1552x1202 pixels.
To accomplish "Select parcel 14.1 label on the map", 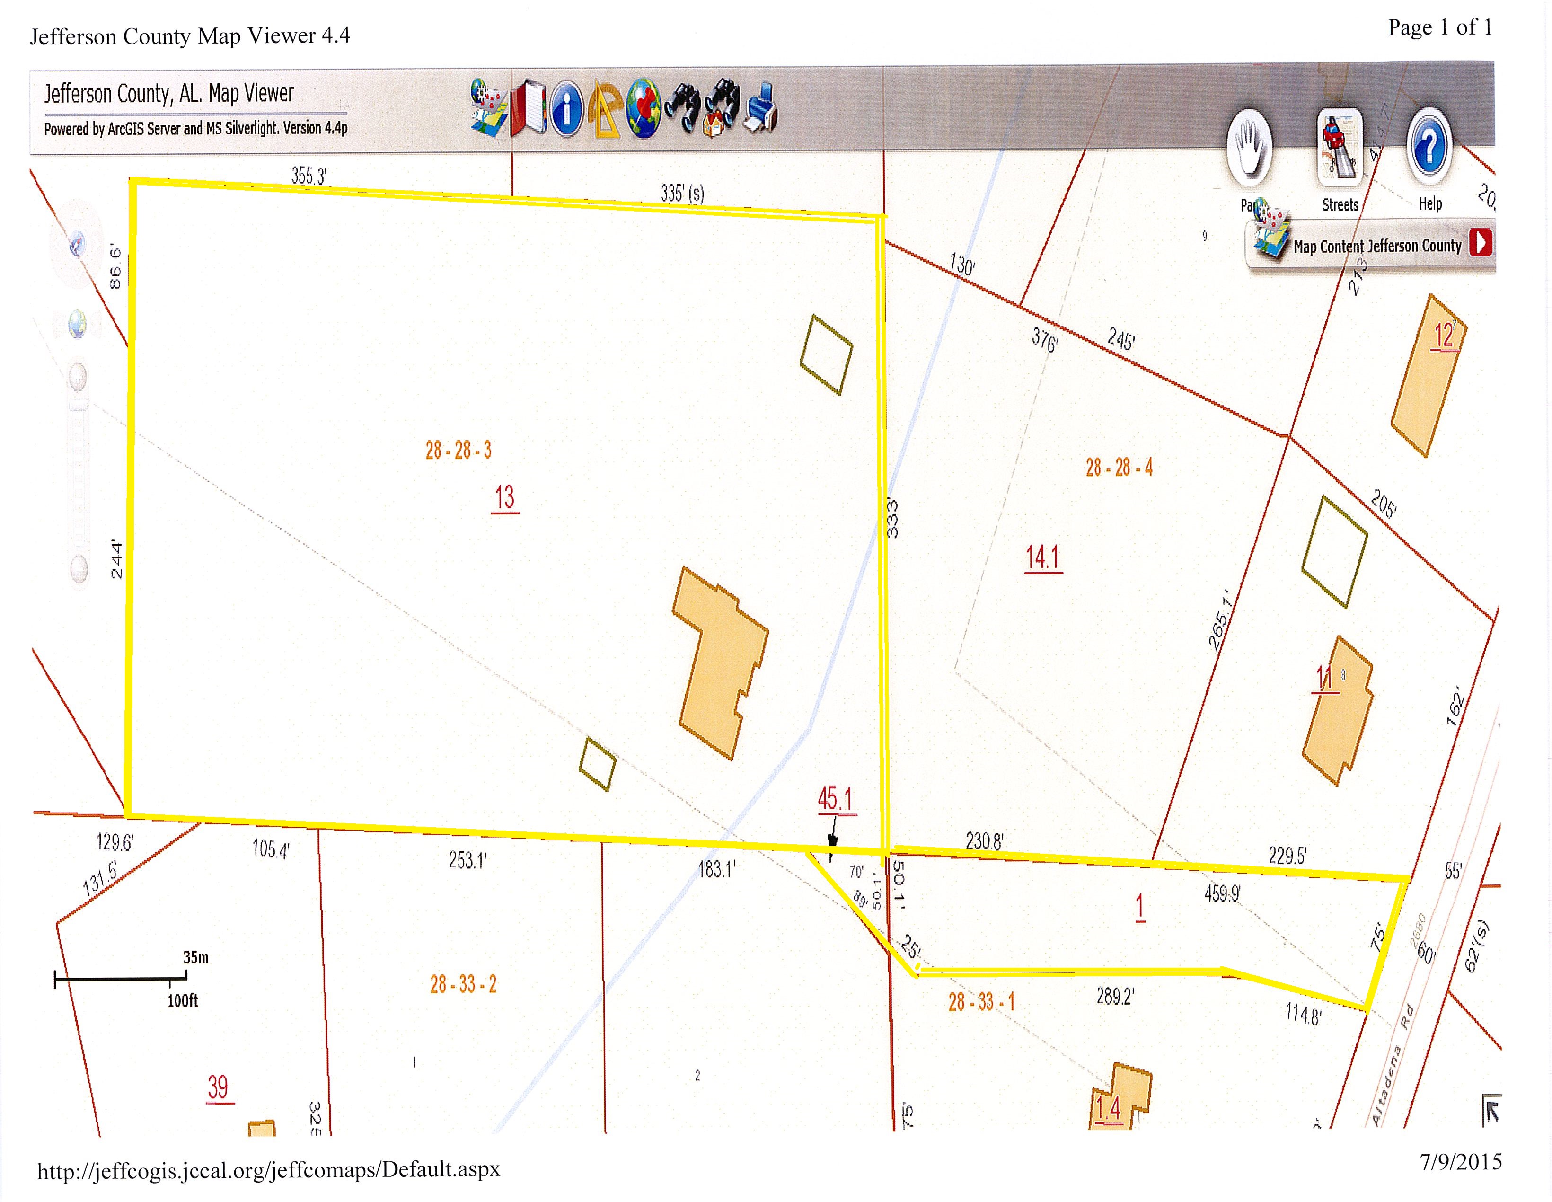I will (1042, 557).
